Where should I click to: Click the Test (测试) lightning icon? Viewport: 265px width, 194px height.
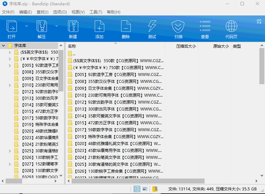click(x=152, y=26)
